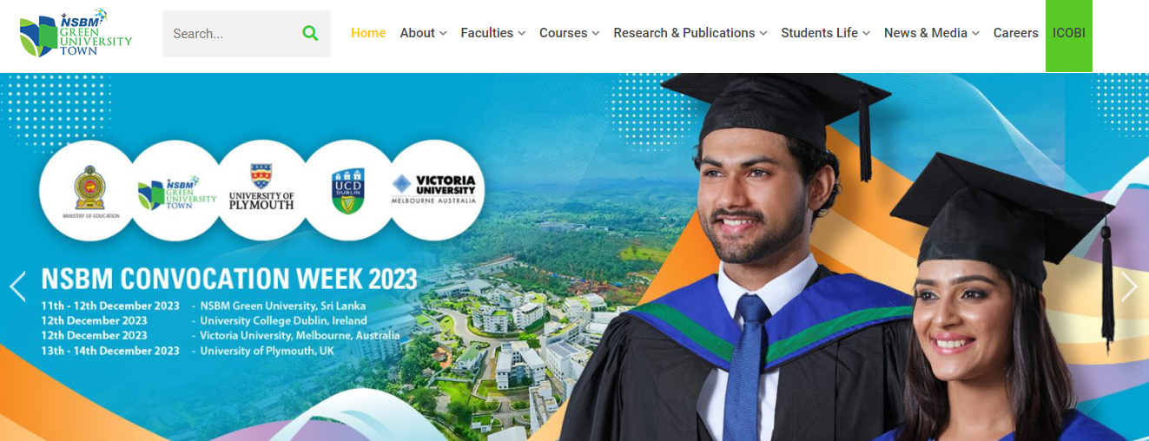Open the Students Life dropdown
This screenshot has height=441, width=1149.
pos(825,33)
